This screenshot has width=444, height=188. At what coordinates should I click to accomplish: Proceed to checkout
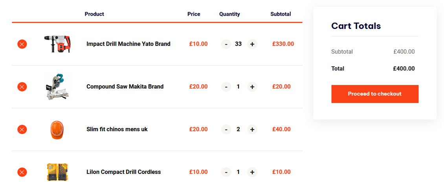click(x=374, y=94)
